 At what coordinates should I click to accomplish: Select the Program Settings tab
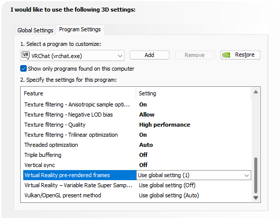coord(80,29)
